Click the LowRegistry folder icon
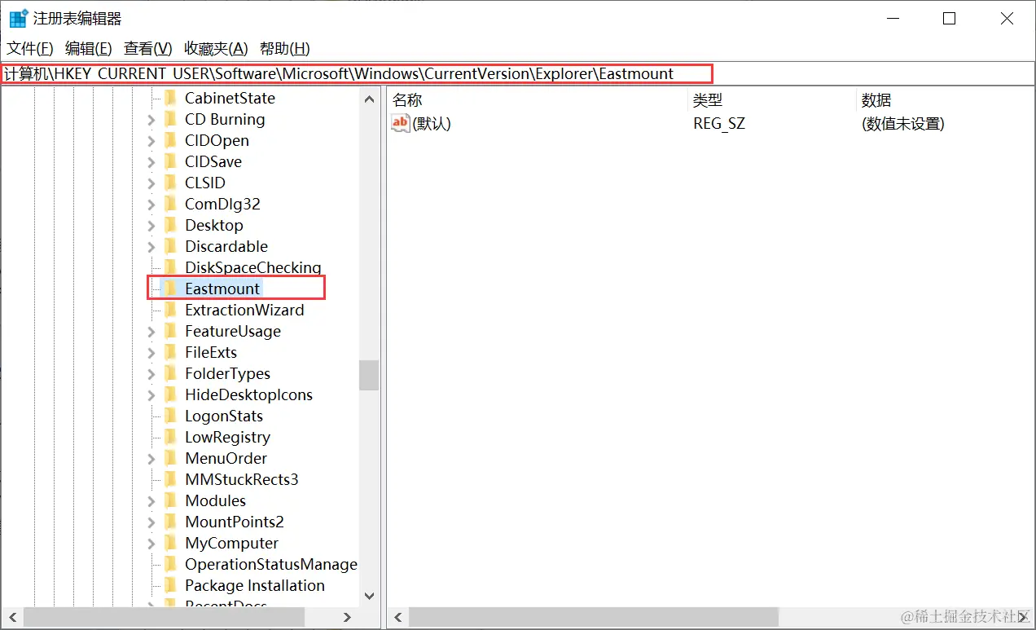 pos(170,437)
